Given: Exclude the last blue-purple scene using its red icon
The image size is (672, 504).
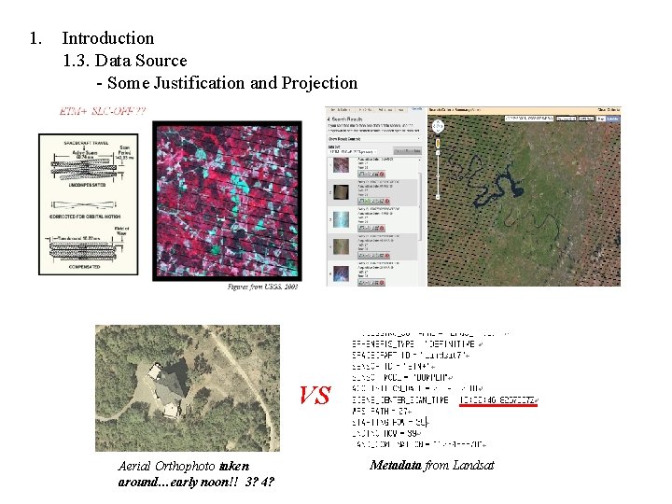Looking at the screenshot, I should point(382,283).
